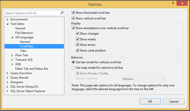Focus the Search Options input field
Screen dimensions: 190x111
pos(32,13)
